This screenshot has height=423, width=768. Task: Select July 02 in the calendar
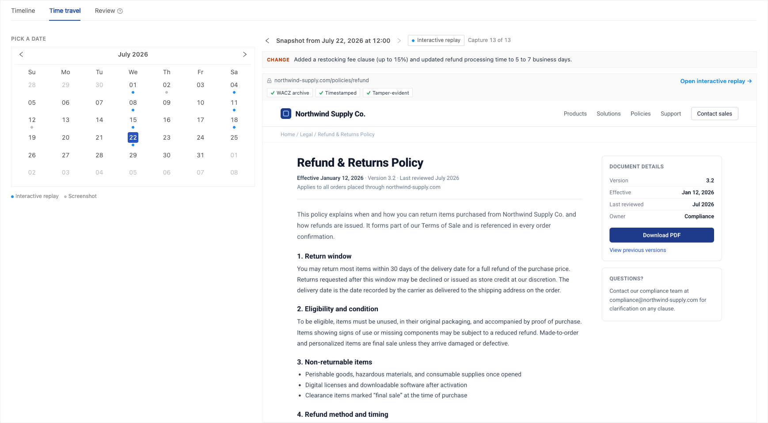167,85
